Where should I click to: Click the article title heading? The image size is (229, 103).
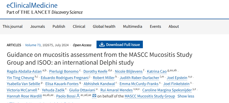100,59
